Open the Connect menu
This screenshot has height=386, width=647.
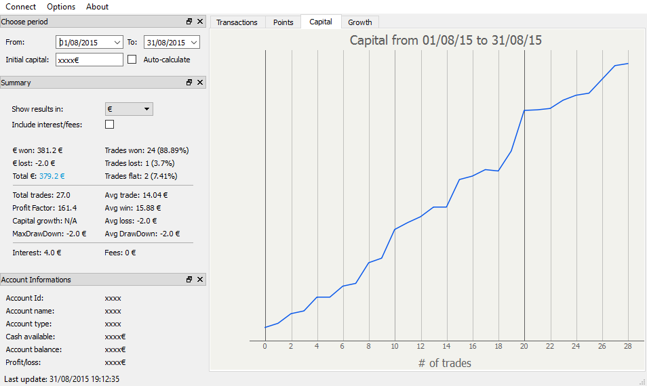(21, 7)
